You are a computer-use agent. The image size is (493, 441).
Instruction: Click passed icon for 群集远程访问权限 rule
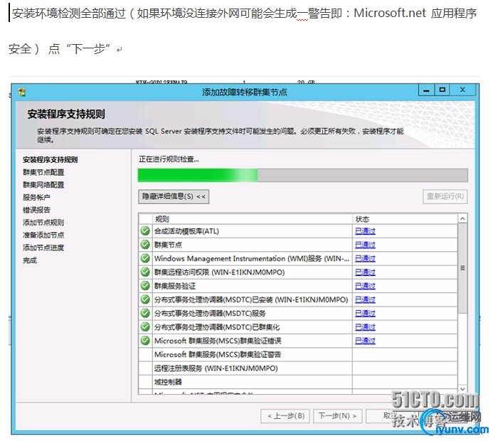pyautogui.click(x=145, y=272)
